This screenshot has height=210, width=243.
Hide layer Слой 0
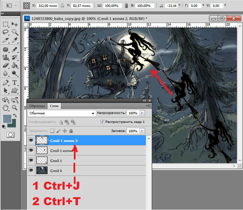click(x=31, y=170)
